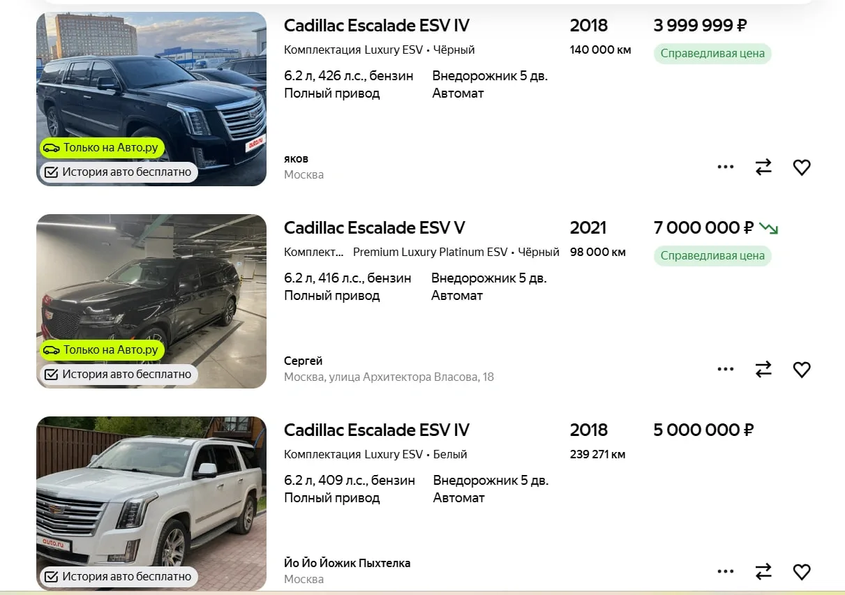Click the 2021 Escalade garage photo thumbnail
This screenshot has width=845, height=595.
(x=151, y=301)
